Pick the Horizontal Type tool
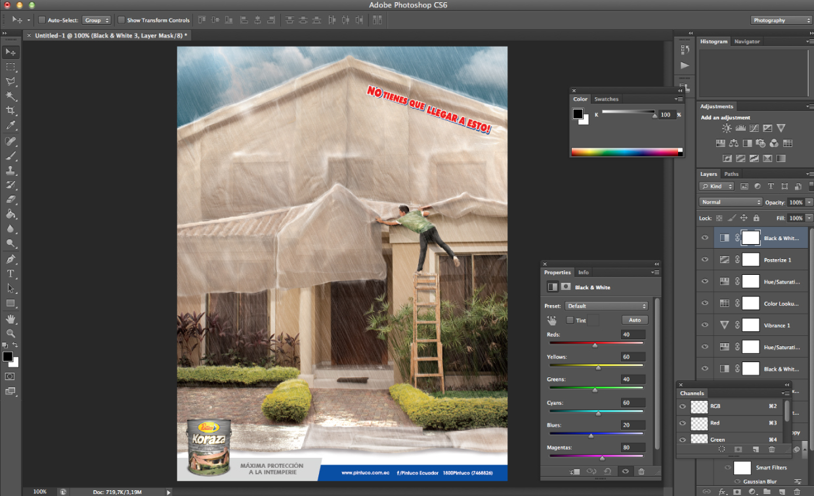This screenshot has height=496, width=814. click(x=11, y=274)
